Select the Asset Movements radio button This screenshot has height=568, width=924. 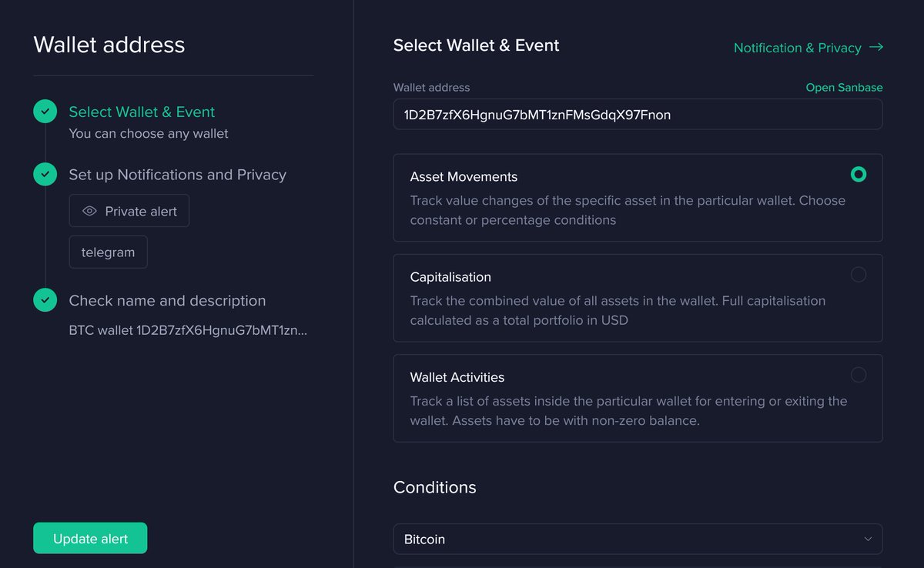pyautogui.click(x=858, y=174)
